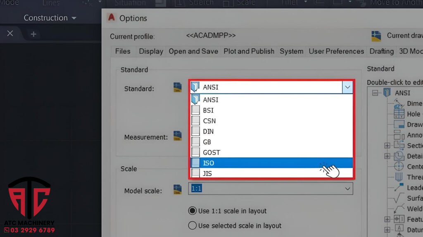Choose ISO from the Standard list
The image size is (423, 237).
click(209, 163)
